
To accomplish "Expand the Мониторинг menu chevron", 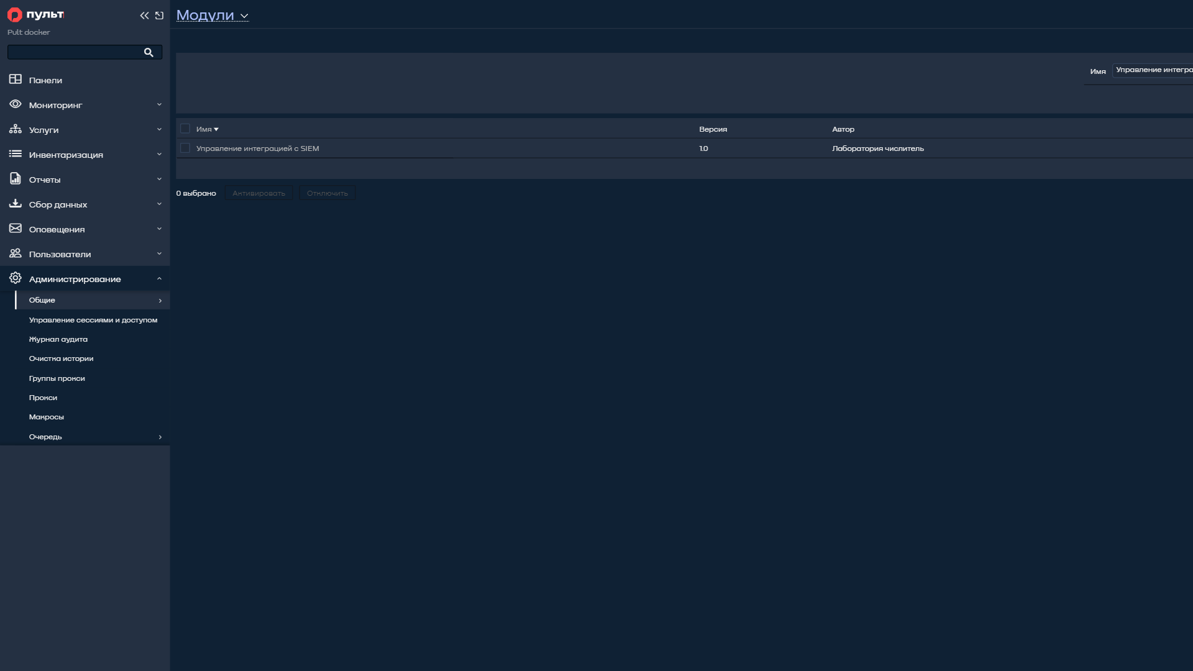I will click(159, 104).
